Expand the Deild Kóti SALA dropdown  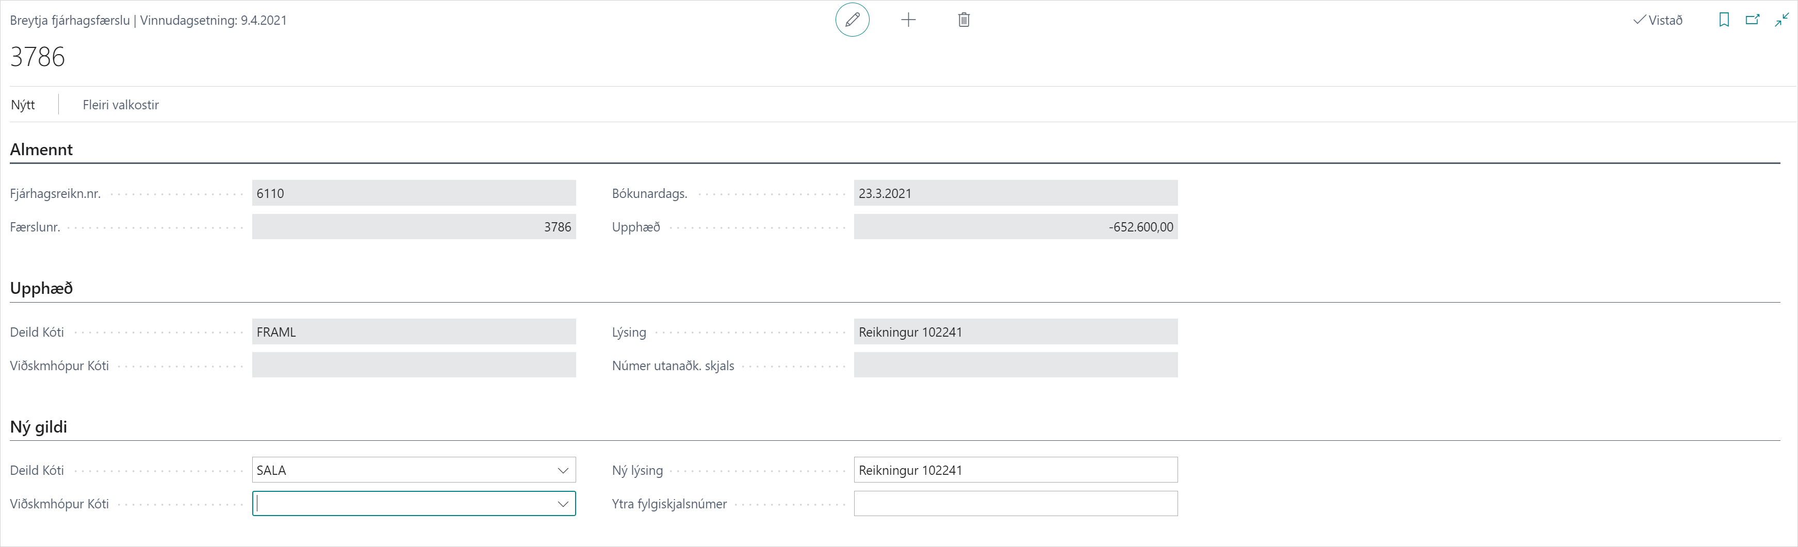563,470
